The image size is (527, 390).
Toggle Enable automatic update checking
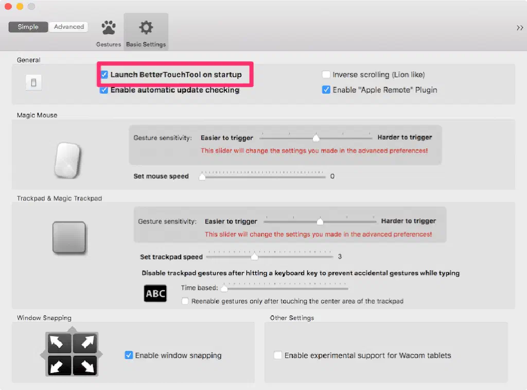(104, 90)
